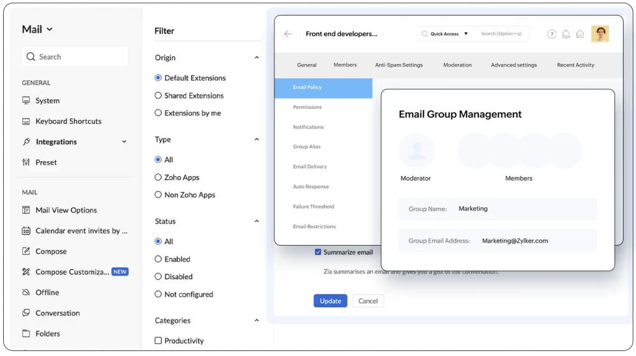Click the Cancel button
636x356 pixels.
[368, 301]
